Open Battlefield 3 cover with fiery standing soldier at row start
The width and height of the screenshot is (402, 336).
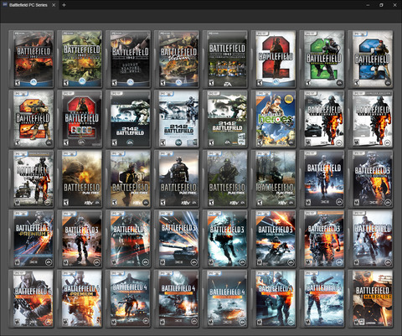click(x=80, y=239)
